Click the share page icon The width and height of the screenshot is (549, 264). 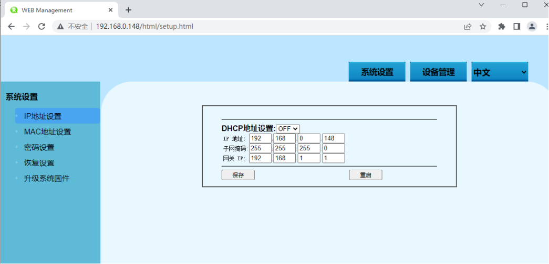tap(468, 26)
